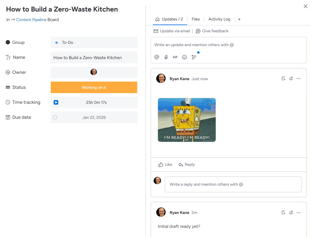
Task: Click the Status column lines icon
Action: (x=8, y=87)
